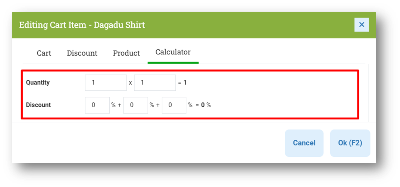
Task: Click the plus sign after first discount
Action: click(119, 105)
